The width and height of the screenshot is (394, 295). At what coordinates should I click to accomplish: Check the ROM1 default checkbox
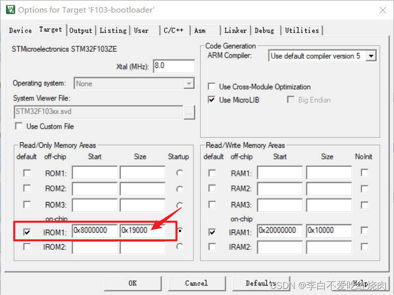[27, 173]
